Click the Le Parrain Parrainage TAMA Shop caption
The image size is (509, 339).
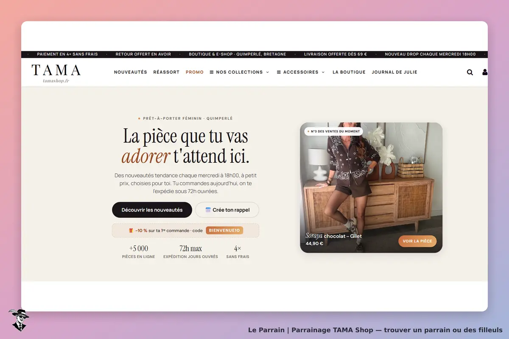coord(375,330)
